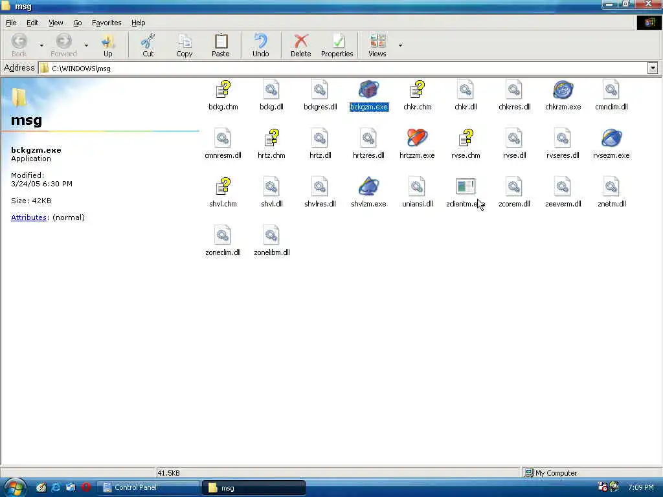Click the Paste clipboard icon
The width and height of the screenshot is (663, 497).
point(221,41)
